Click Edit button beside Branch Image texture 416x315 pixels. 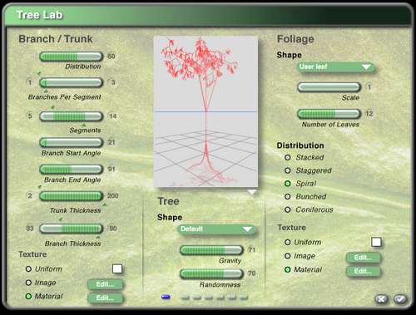pos(105,284)
